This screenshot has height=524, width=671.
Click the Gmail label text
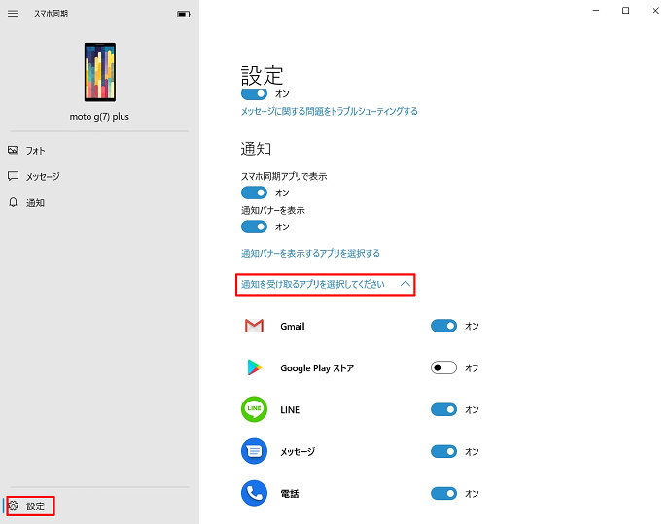[293, 327]
